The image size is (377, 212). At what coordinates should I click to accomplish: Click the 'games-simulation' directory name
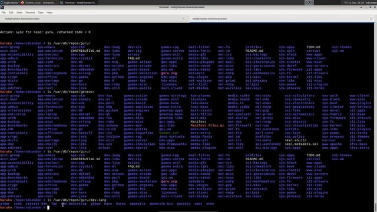coord(140,144)
